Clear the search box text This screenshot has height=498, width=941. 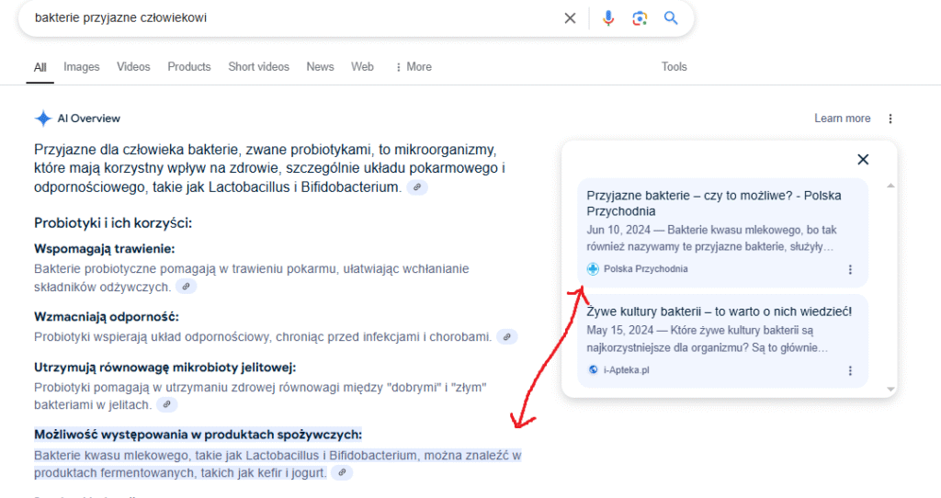coord(570,18)
